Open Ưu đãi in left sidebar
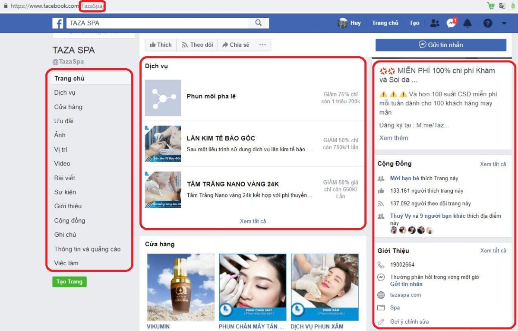 [x=64, y=121]
